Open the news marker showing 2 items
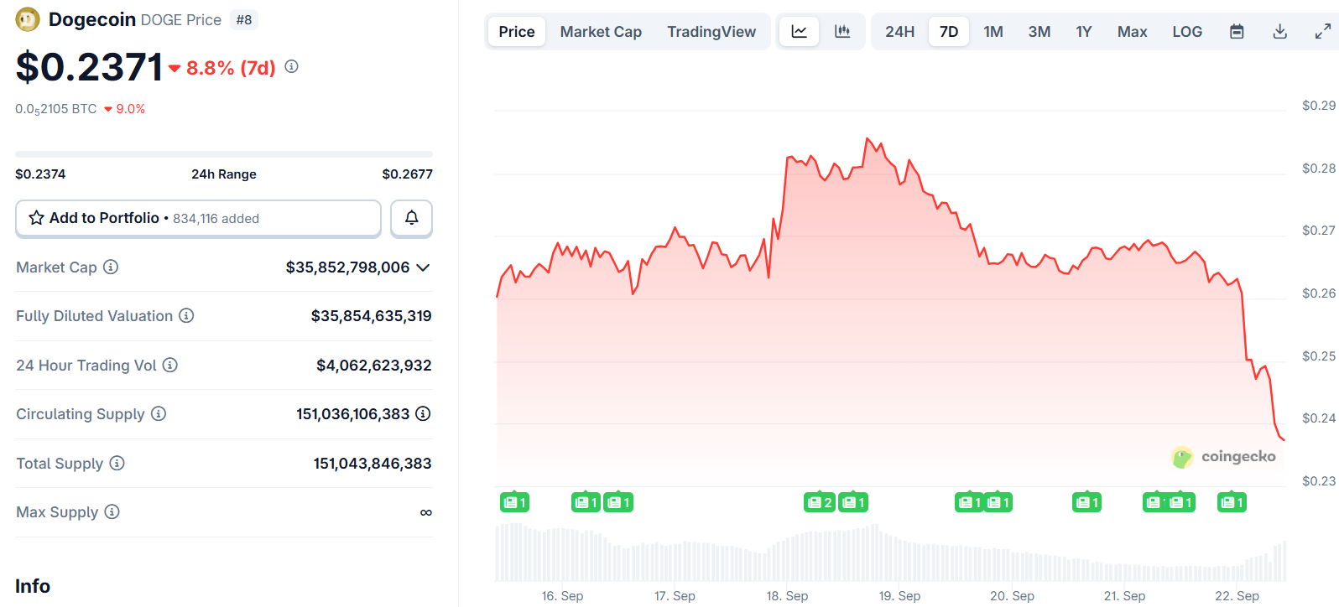The image size is (1339, 607). point(820,502)
